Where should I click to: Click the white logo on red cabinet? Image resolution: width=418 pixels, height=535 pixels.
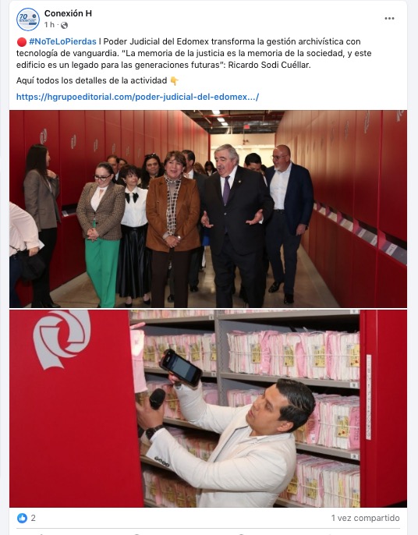pos(62,338)
